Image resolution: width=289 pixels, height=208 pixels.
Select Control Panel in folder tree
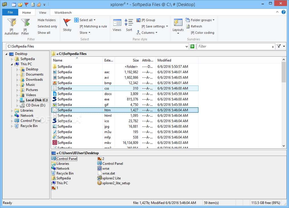[x=31, y=121]
